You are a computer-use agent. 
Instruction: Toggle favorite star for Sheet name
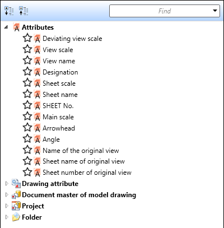click(27, 94)
